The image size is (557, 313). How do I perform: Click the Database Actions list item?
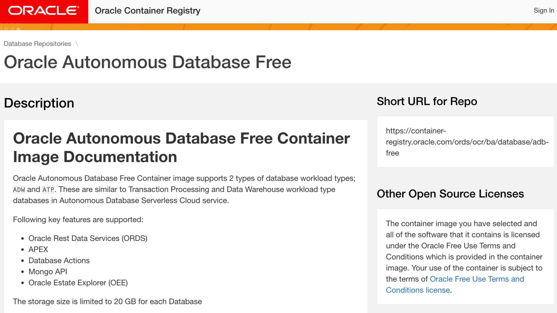pos(59,261)
